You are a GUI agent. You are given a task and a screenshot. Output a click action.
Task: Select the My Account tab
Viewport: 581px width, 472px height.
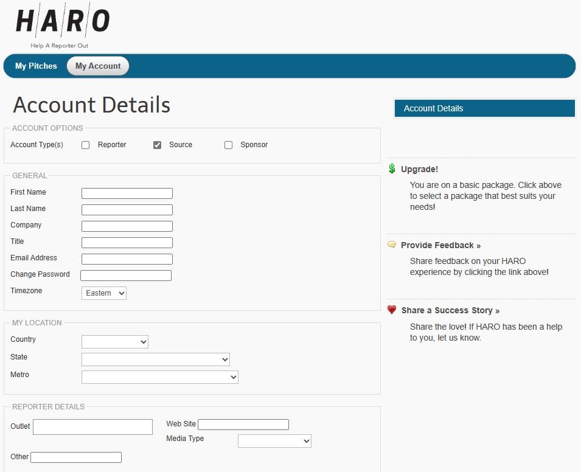pos(98,66)
